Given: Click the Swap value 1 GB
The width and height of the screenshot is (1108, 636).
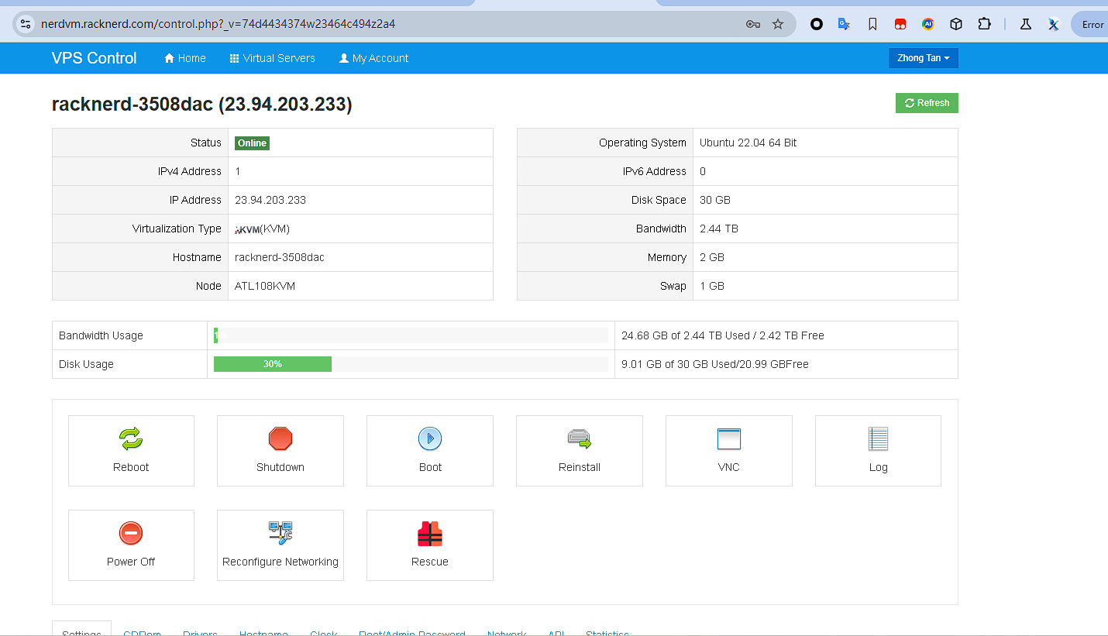Looking at the screenshot, I should pos(712,286).
